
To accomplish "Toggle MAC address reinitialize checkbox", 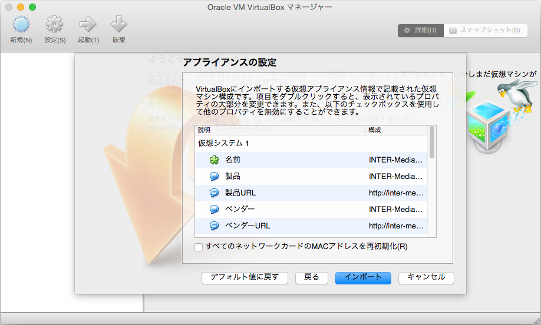I will click(199, 247).
